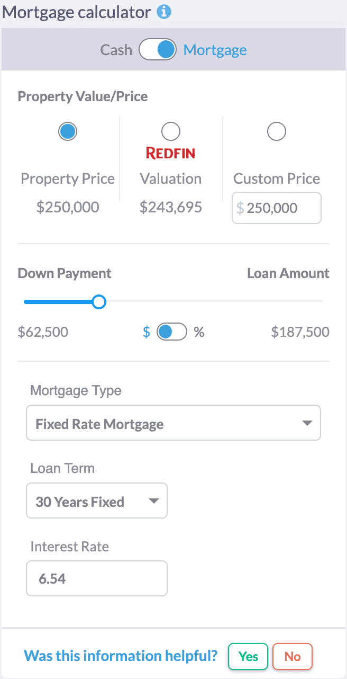Click Yes on the feedback prompt
Screen dimensions: 347x679
click(248, 656)
